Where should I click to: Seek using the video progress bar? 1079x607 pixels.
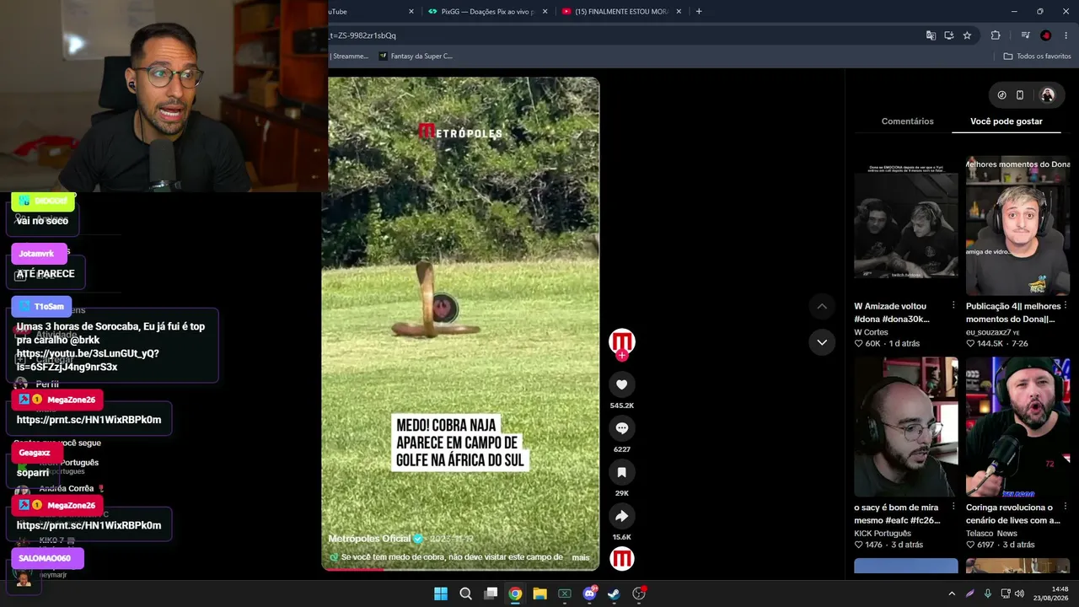(460, 569)
